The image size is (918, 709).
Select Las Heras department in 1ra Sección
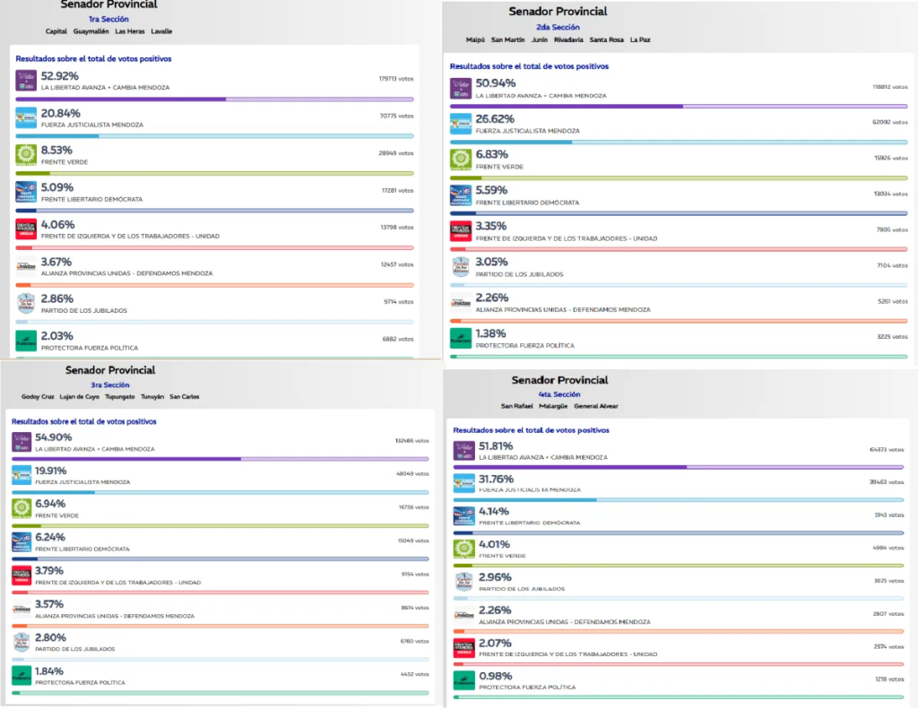(x=130, y=31)
